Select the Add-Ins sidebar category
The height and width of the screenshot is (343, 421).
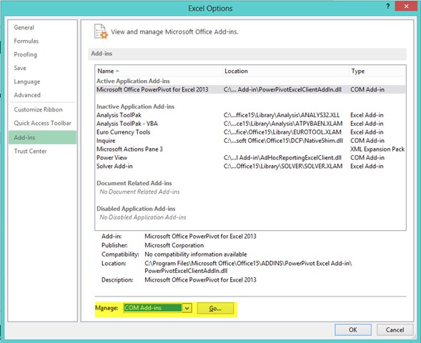[42, 137]
